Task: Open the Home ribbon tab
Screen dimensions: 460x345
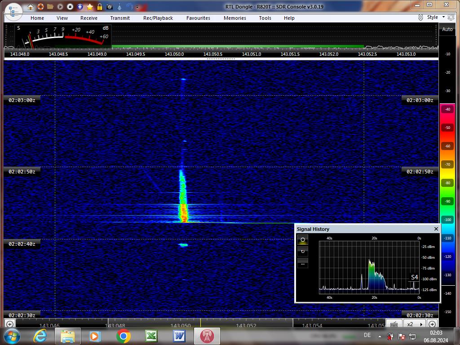Action: pyautogui.click(x=37, y=18)
